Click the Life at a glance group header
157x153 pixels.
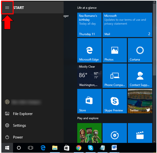click(x=87, y=8)
